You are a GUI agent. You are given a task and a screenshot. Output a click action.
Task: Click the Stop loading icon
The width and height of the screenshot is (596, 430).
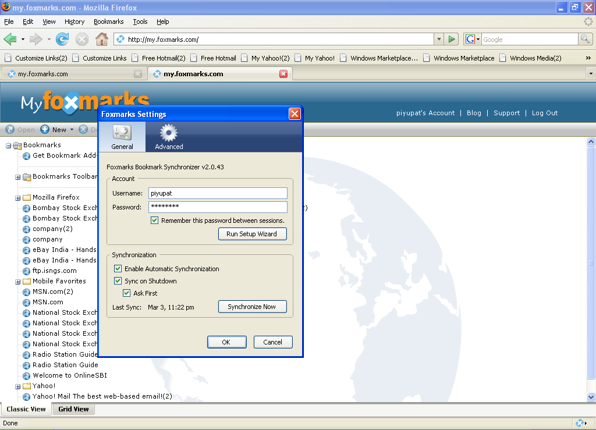[81, 39]
